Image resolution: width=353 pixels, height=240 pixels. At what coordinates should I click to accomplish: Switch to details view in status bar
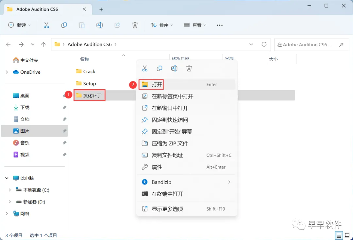pos(339,235)
